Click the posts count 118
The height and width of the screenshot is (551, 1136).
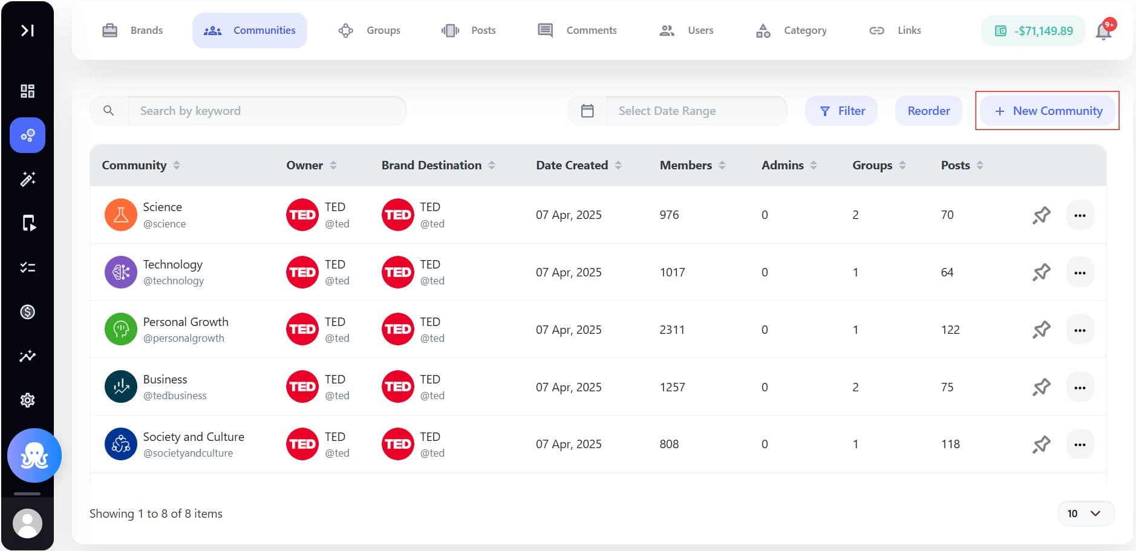[x=950, y=444]
